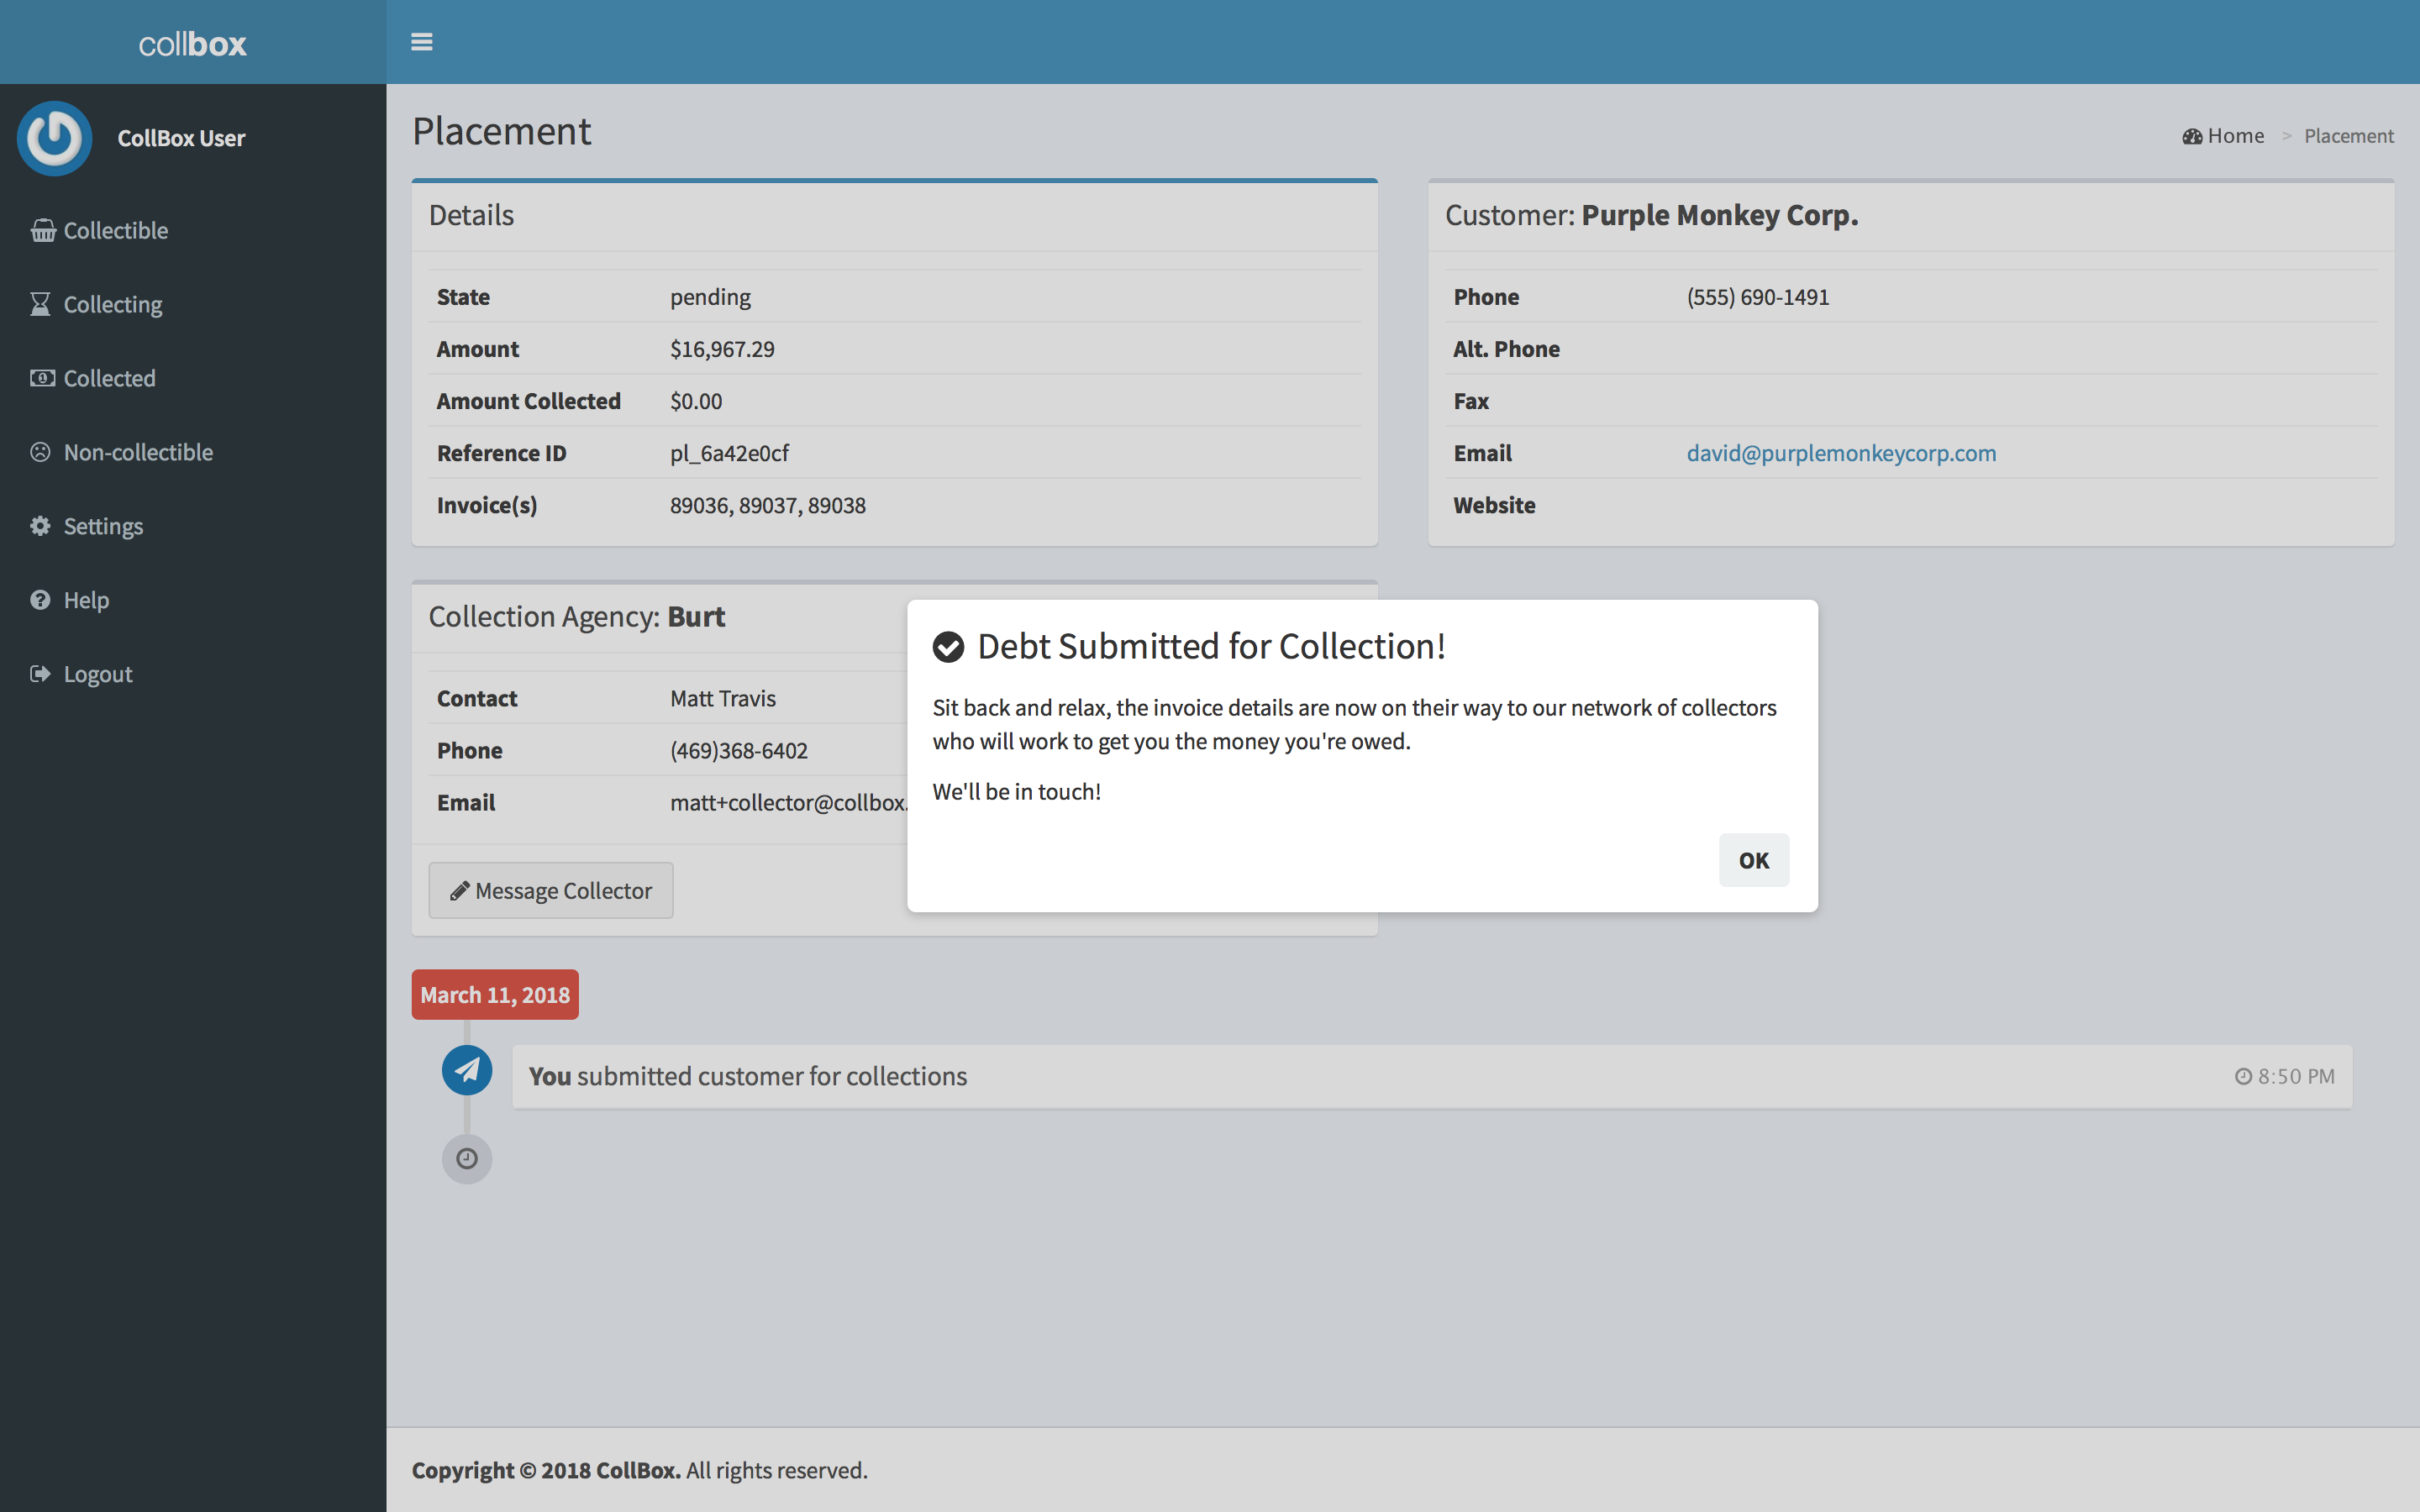The image size is (2420, 1512).
Task: Click the hourglass icon beside Collecting
Action: coord(40,304)
